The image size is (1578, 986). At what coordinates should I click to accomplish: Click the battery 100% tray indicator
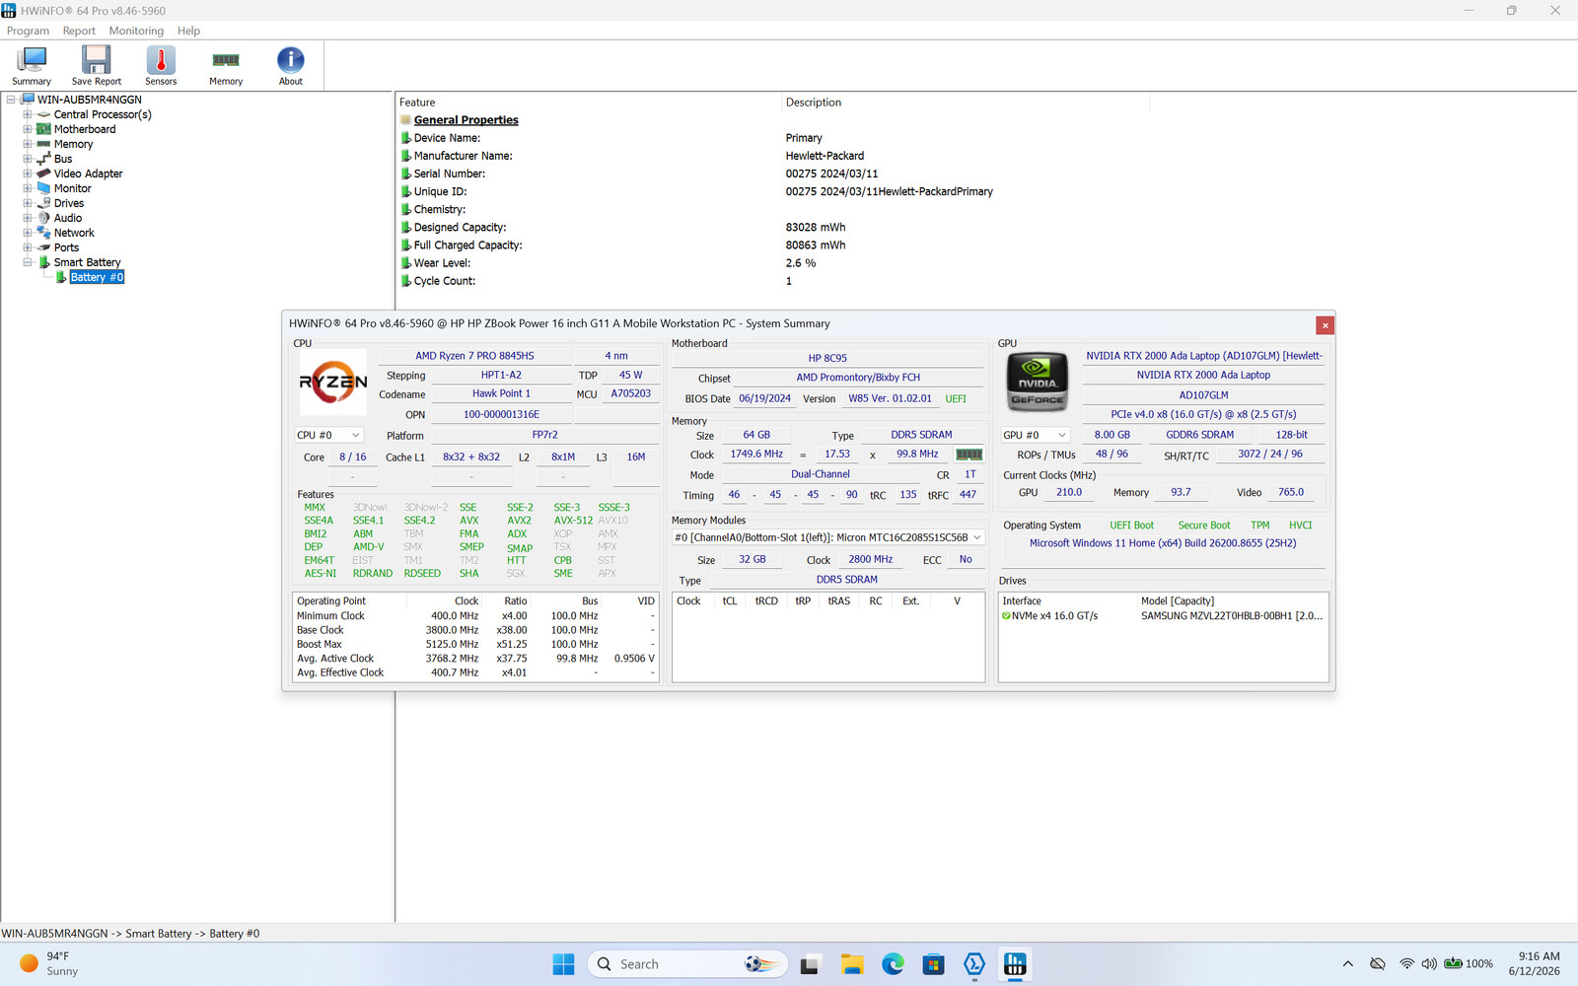(1469, 964)
